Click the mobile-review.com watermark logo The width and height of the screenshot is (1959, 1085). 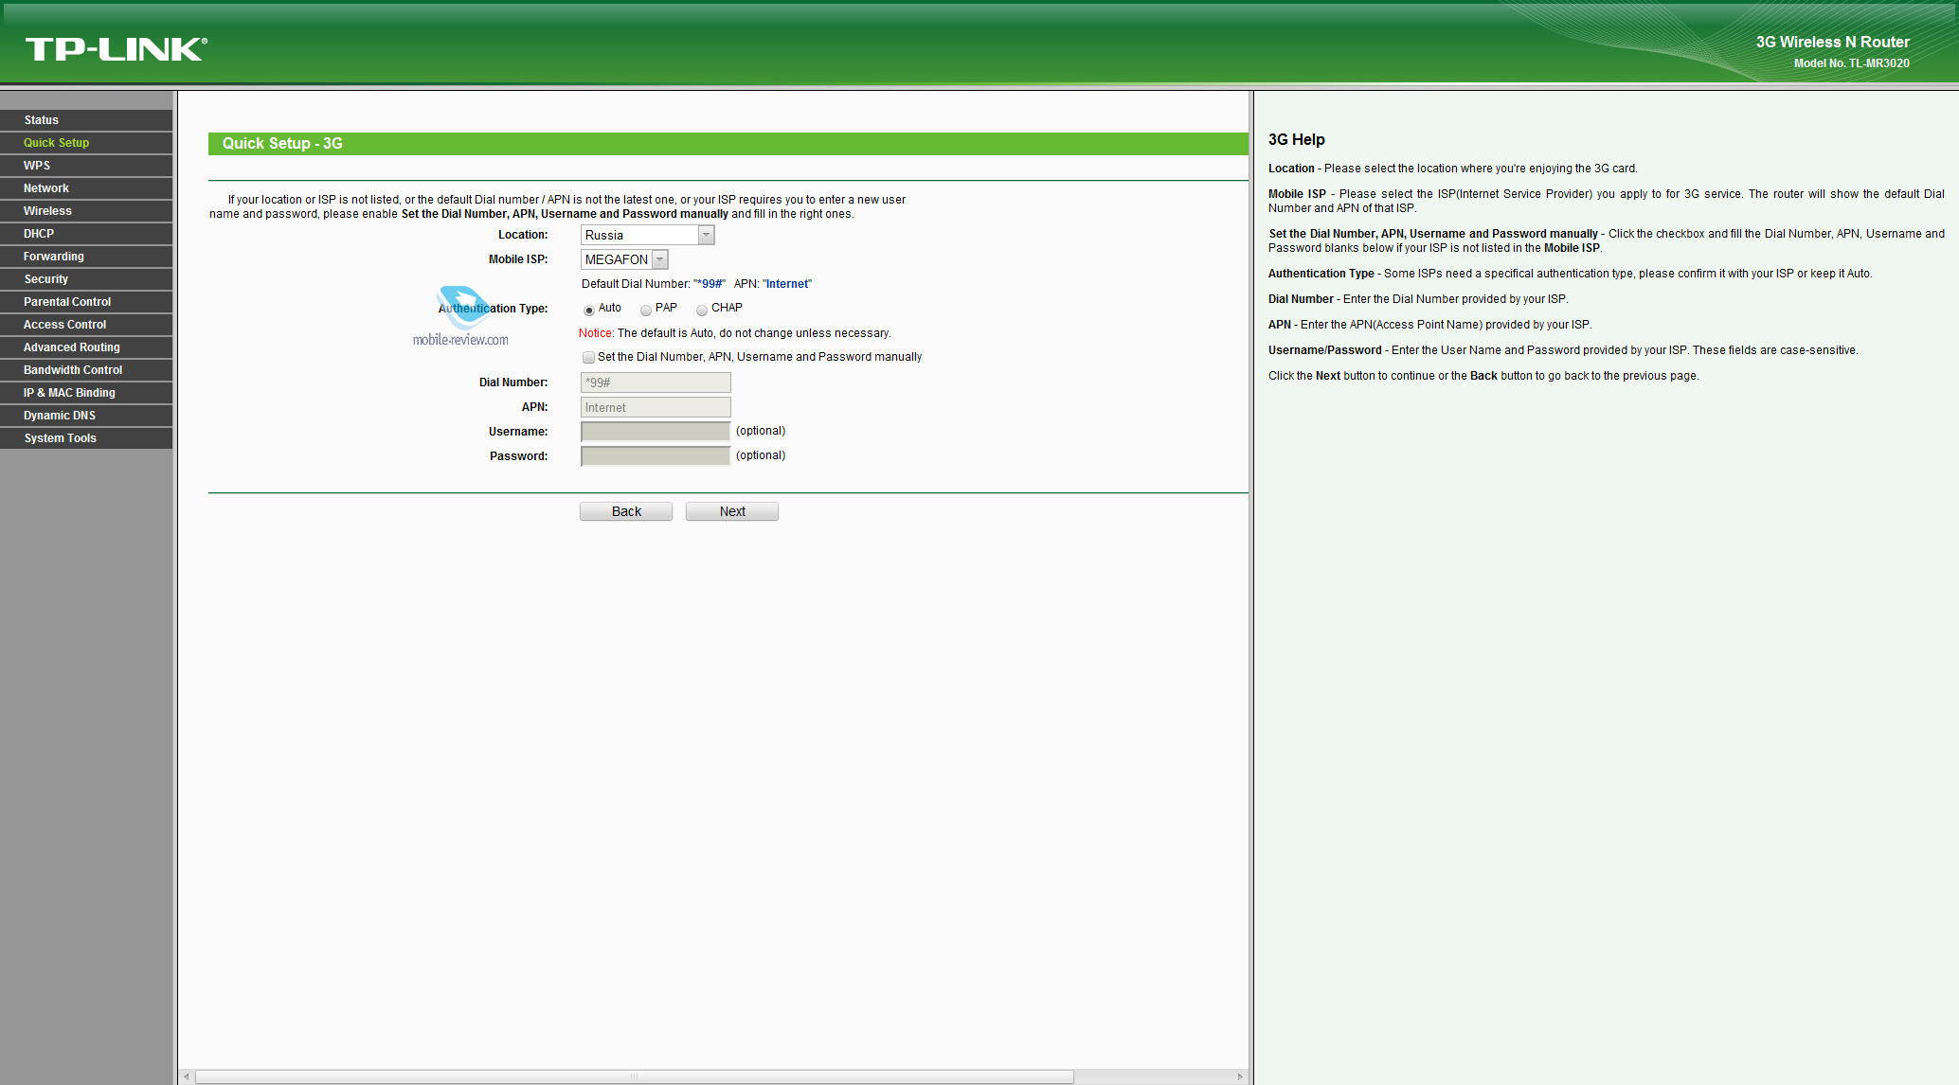point(461,318)
